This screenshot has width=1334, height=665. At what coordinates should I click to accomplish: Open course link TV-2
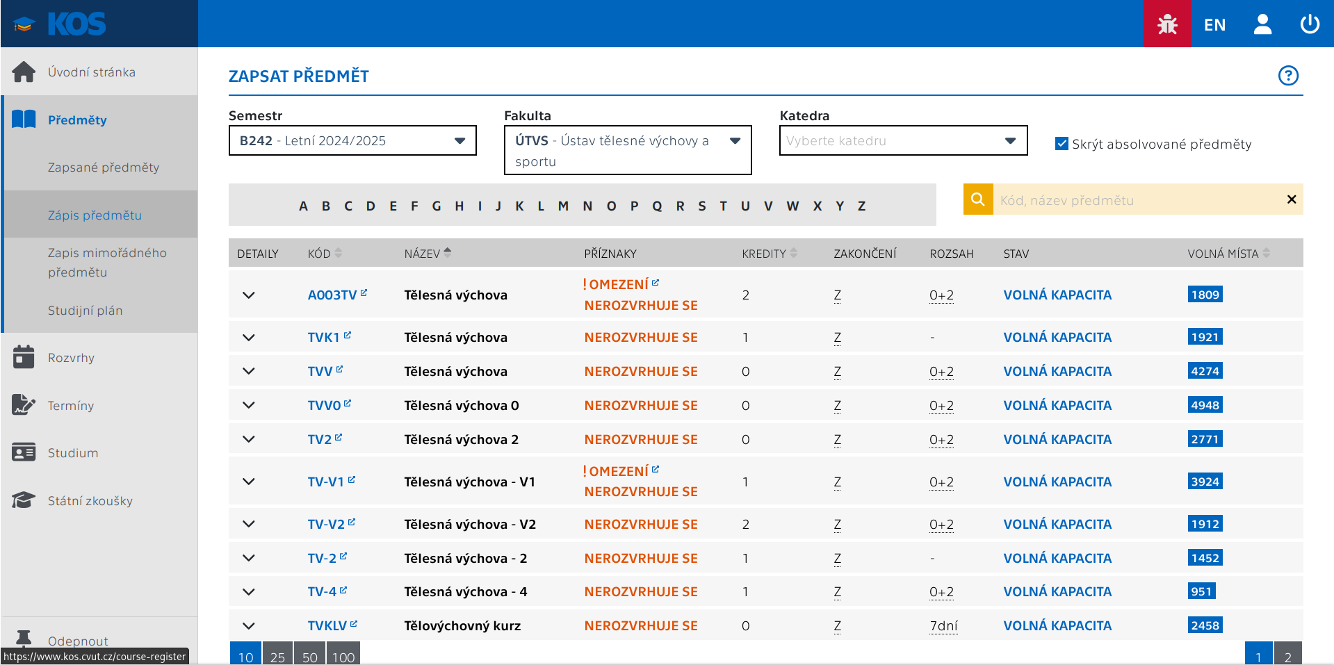click(x=322, y=558)
